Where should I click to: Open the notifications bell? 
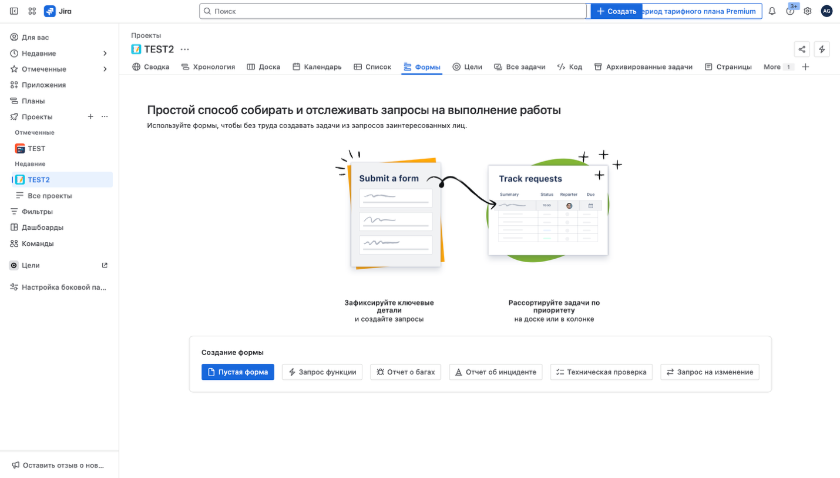[x=772, y=11]
